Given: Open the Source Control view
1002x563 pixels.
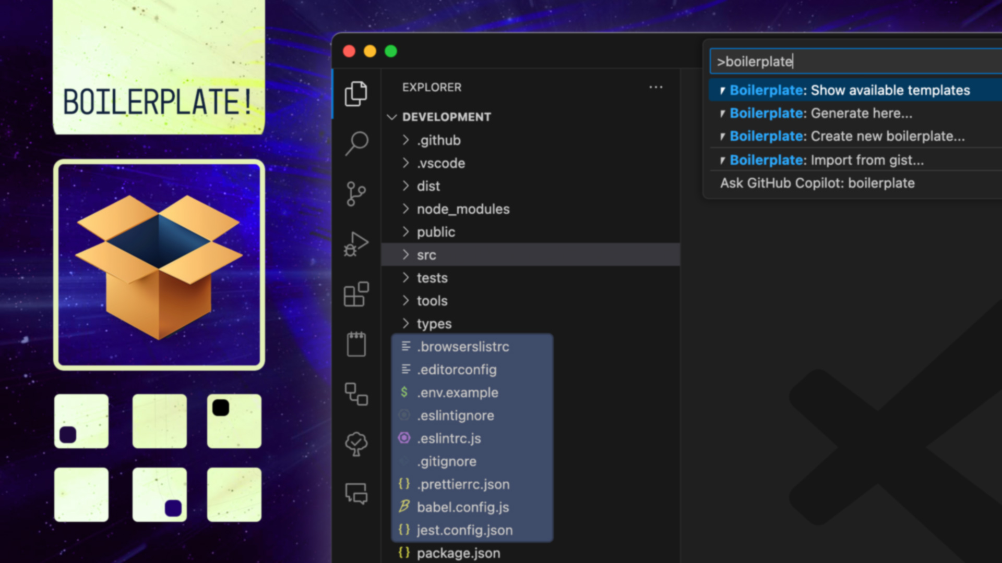Looking at the screenshot, I should point(356,194).
